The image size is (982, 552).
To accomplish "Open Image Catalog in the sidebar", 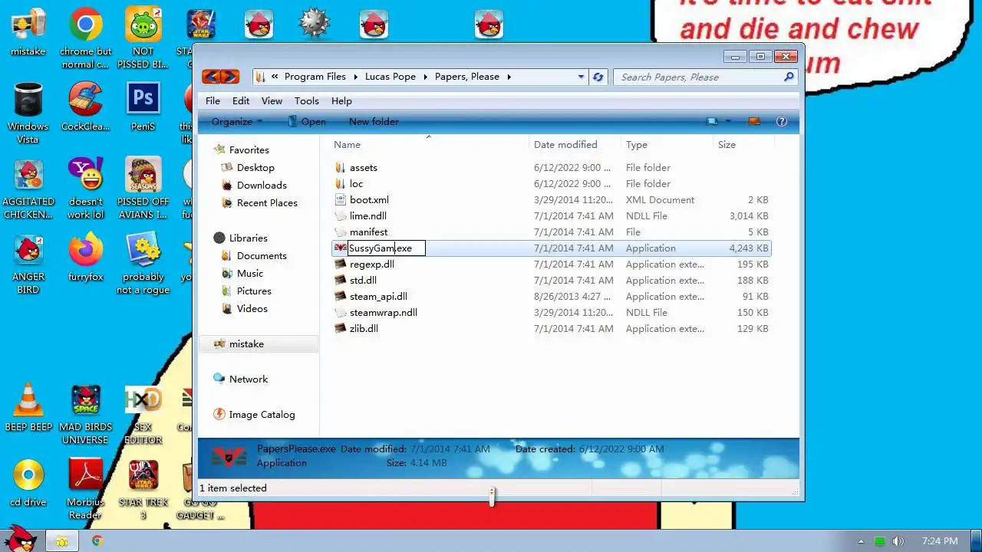I will (262, 414).
